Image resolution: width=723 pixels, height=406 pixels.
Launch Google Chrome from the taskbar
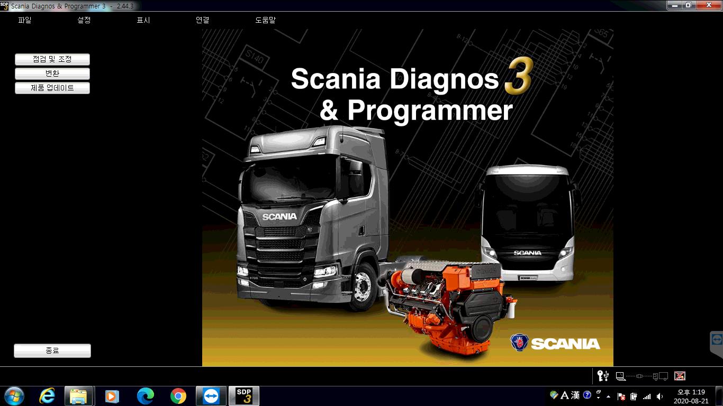pos(178,396)
